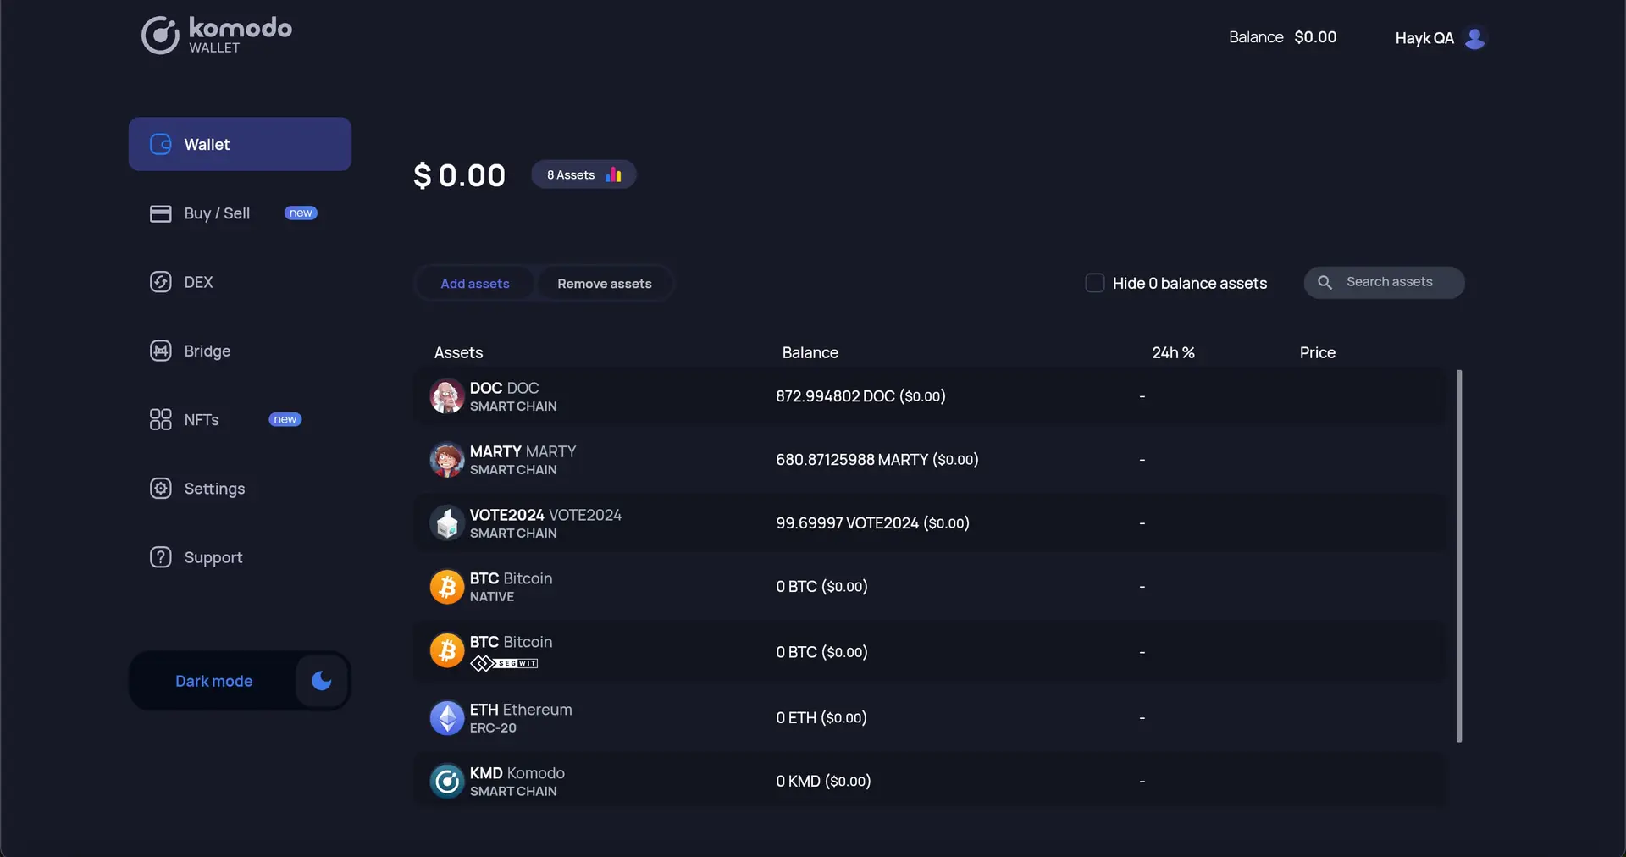The image size is (1626, 857).
Task: Expand the KMD Komodo asset row
Action: pos(847,781)
